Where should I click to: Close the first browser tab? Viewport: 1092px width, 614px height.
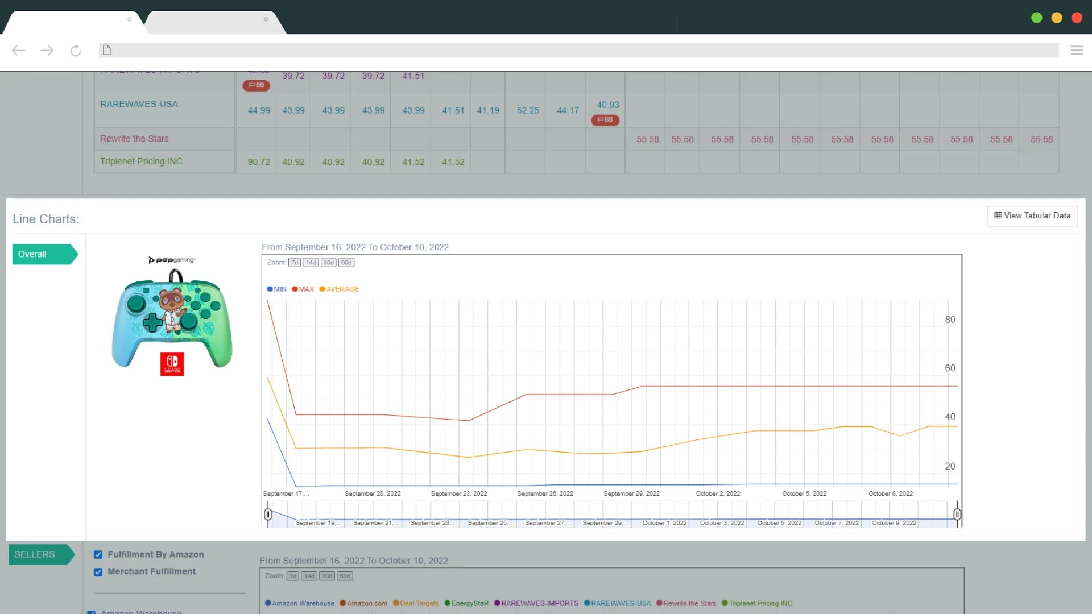click(x=130, y=19)
